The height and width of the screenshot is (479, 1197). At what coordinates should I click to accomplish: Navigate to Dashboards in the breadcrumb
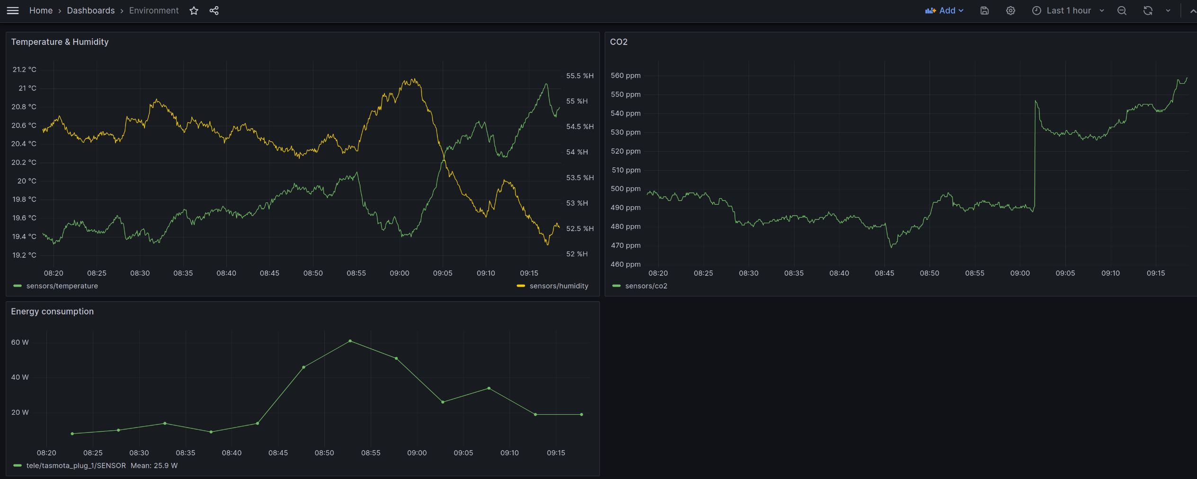tap(90, 10)
